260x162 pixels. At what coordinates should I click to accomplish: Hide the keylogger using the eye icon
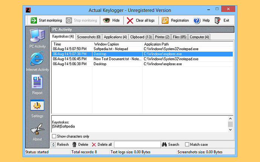(x=112, y=20)
